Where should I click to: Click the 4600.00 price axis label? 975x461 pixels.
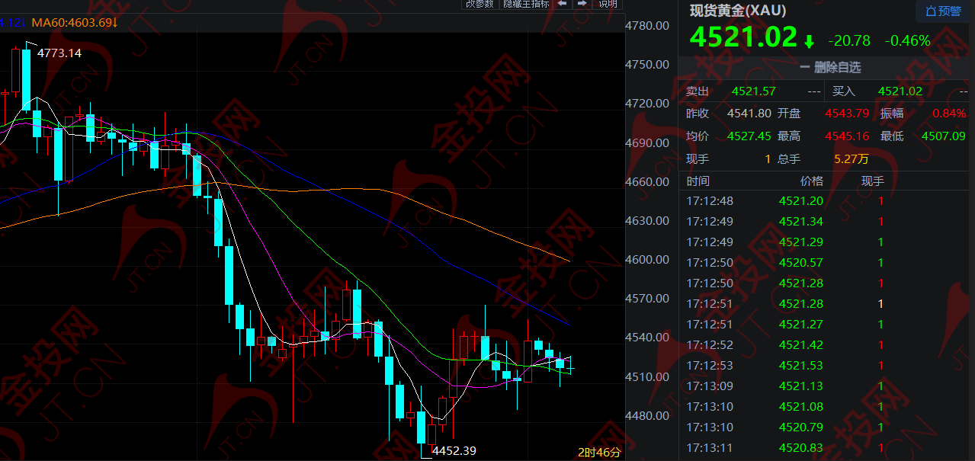click(x=647, y=259)
